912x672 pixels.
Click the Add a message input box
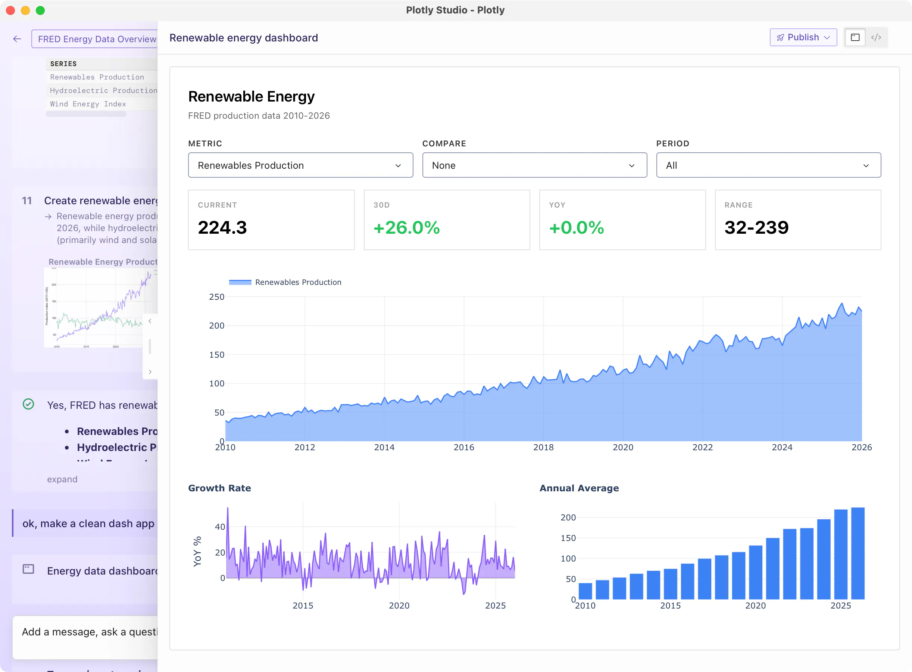click(x=85, y=637)
